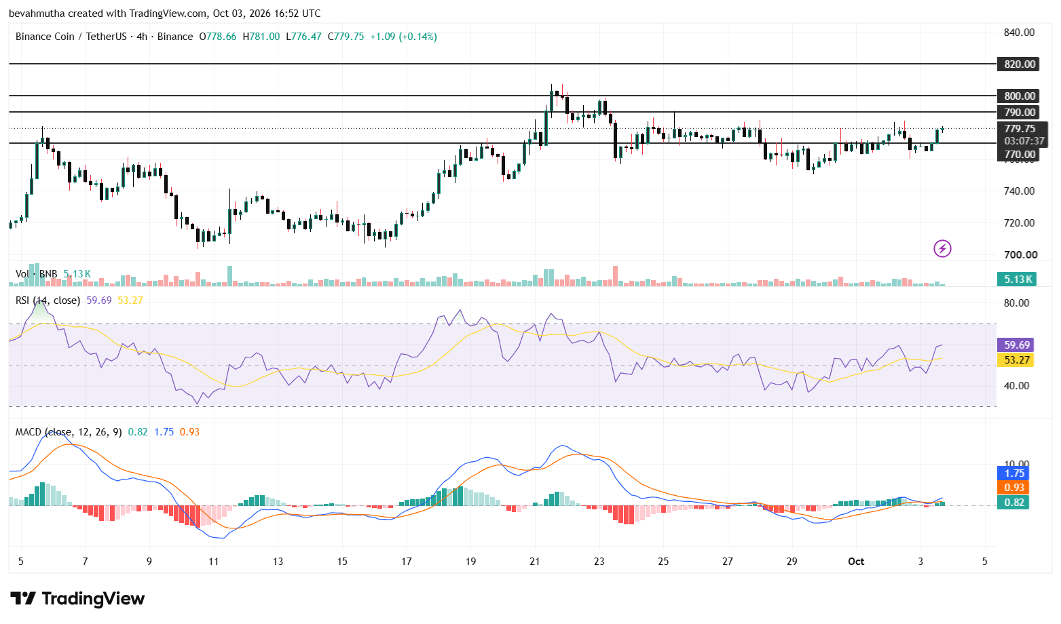The width and height of the screenshot is (1061, 624).
Task: Click the orange 0.93 MACD axis tag
Action: point(1014,488)
